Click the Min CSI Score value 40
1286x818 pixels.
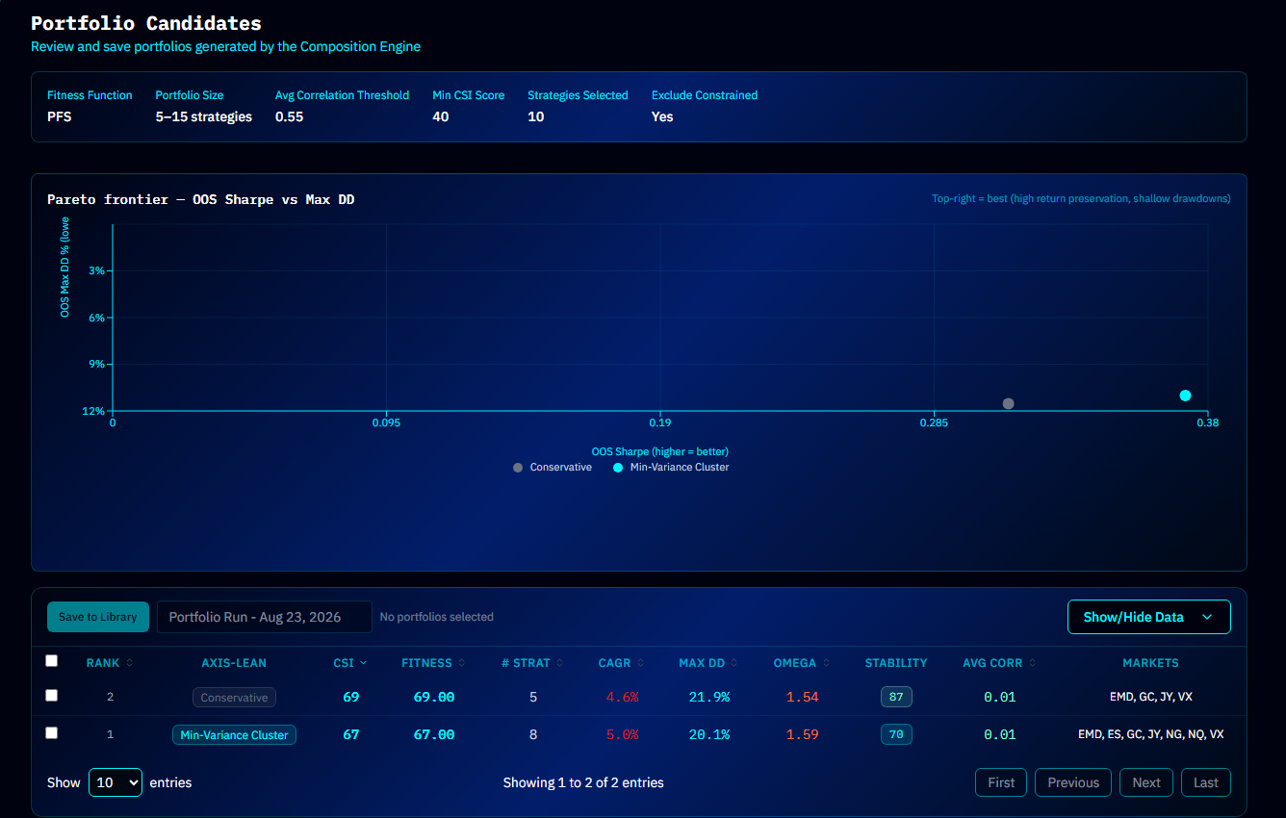[441, 116]
